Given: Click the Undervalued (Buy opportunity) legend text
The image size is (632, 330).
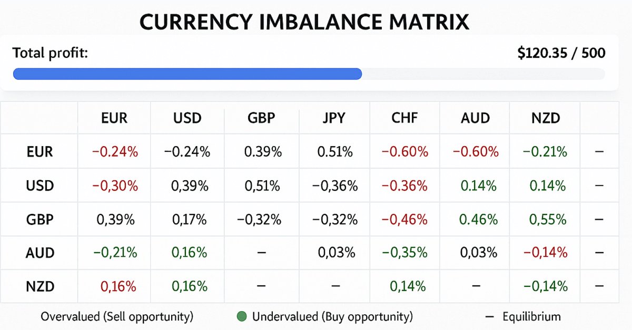Looking at the screenshot, I should (x=332, y=317).
